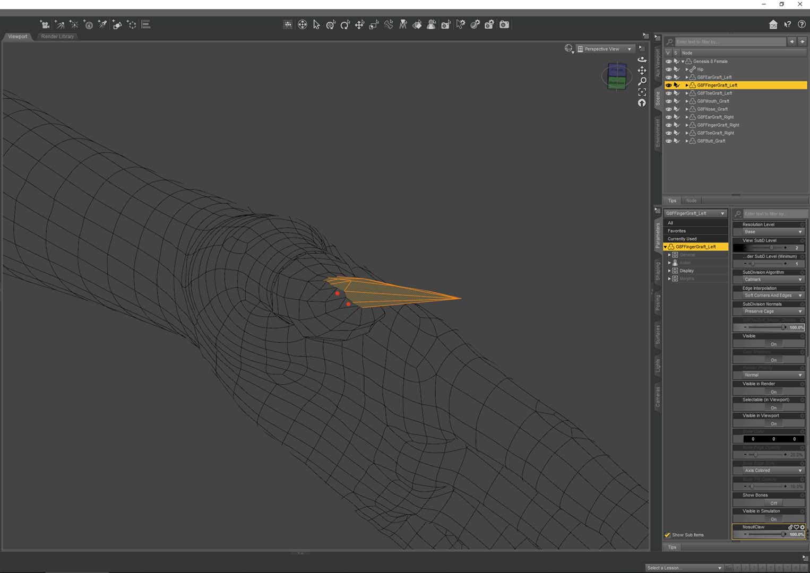Click the orbit camera icon beside the viewport
The width and height of the screenshot is (810, 573).
click(x=642, y=59)
